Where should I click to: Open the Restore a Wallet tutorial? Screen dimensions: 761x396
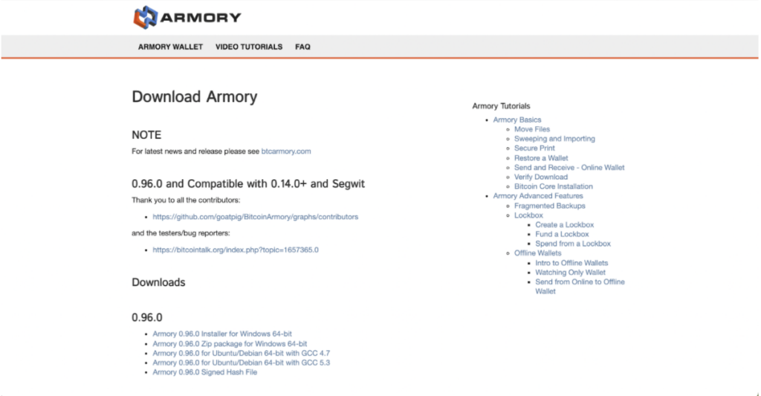click(541, 158)
